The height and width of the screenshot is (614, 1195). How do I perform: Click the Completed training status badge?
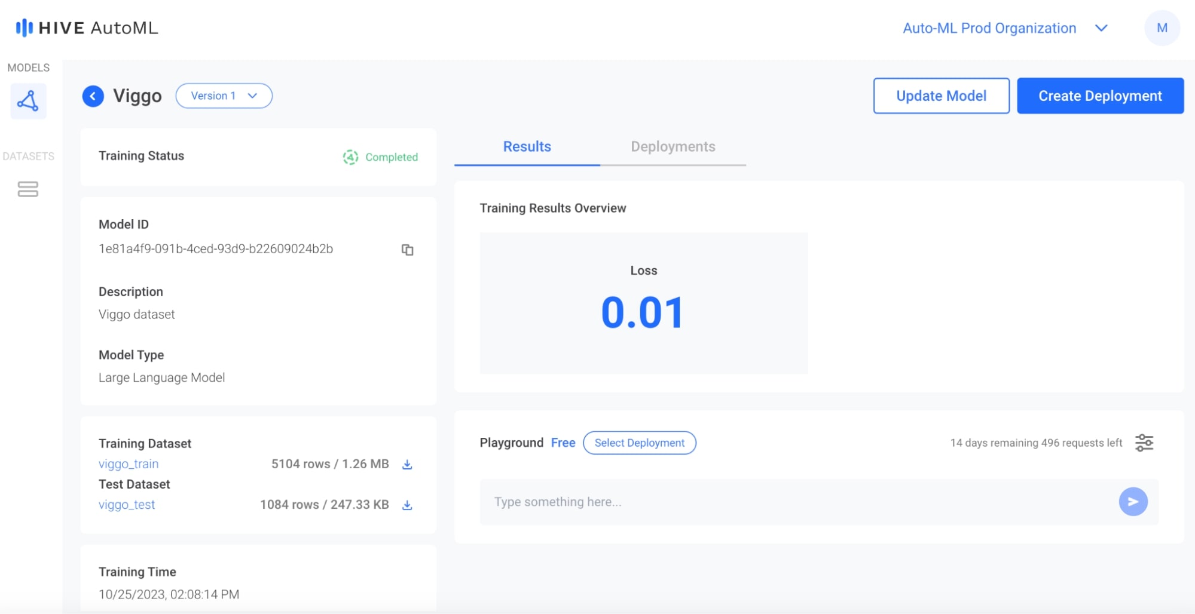pos(380,157)
